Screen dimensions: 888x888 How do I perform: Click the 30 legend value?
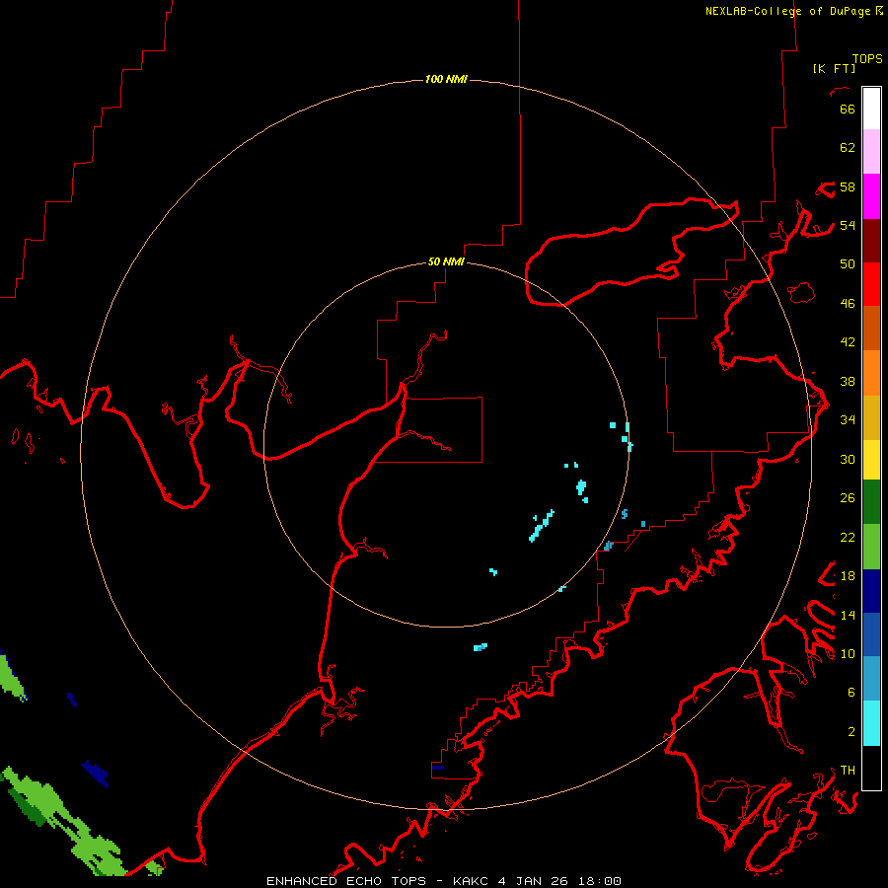pos(848,459)
